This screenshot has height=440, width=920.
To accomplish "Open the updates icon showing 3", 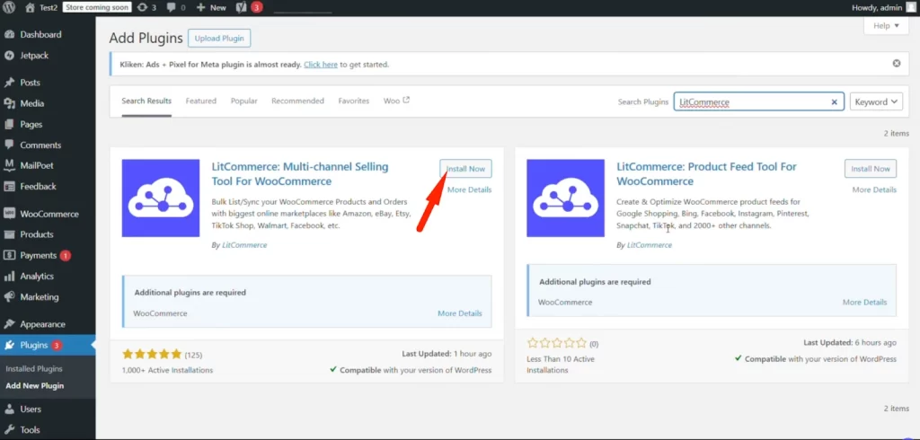I will [146, 7].
